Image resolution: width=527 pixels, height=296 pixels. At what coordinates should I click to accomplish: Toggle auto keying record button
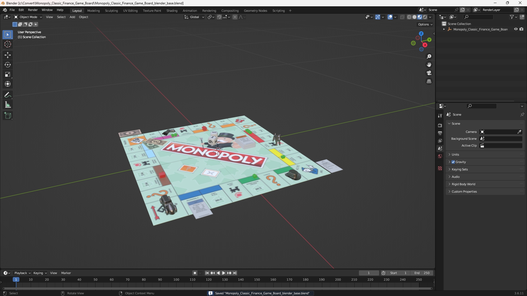coord(195,273)
